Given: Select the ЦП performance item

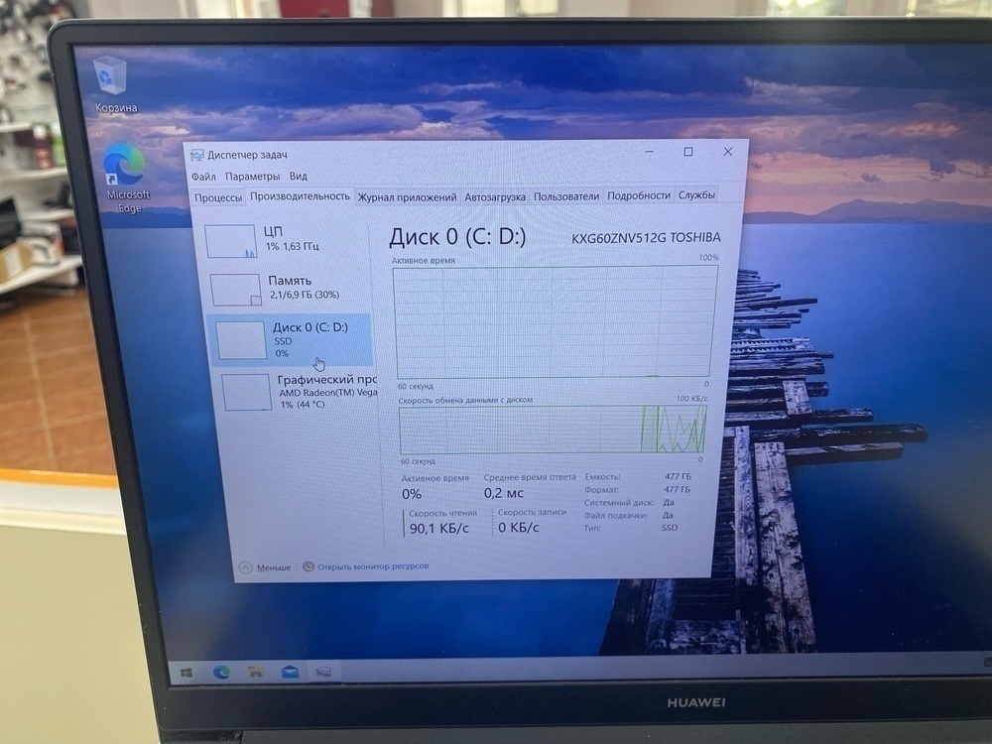Looking at the screenshot, I should coord(286,240).
